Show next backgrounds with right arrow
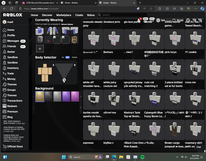The width and height of the screenshot is (206, 161). click(81, 97)
